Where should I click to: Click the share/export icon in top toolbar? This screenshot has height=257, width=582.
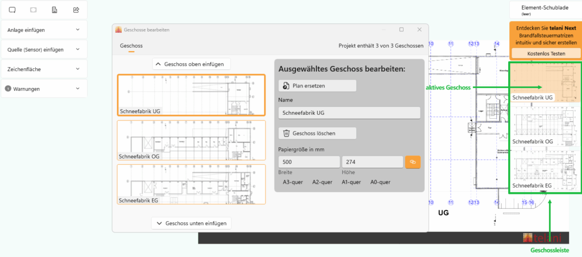pos(76,10)
